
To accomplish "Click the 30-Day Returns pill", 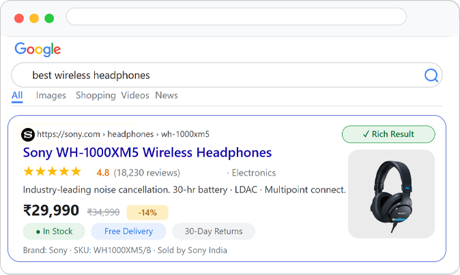I will [214, 231].
